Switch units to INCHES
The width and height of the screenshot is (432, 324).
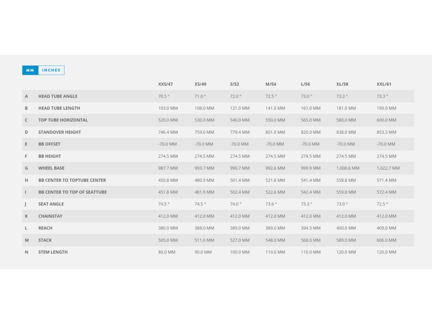pyautogui.click(x=51, y=70)
